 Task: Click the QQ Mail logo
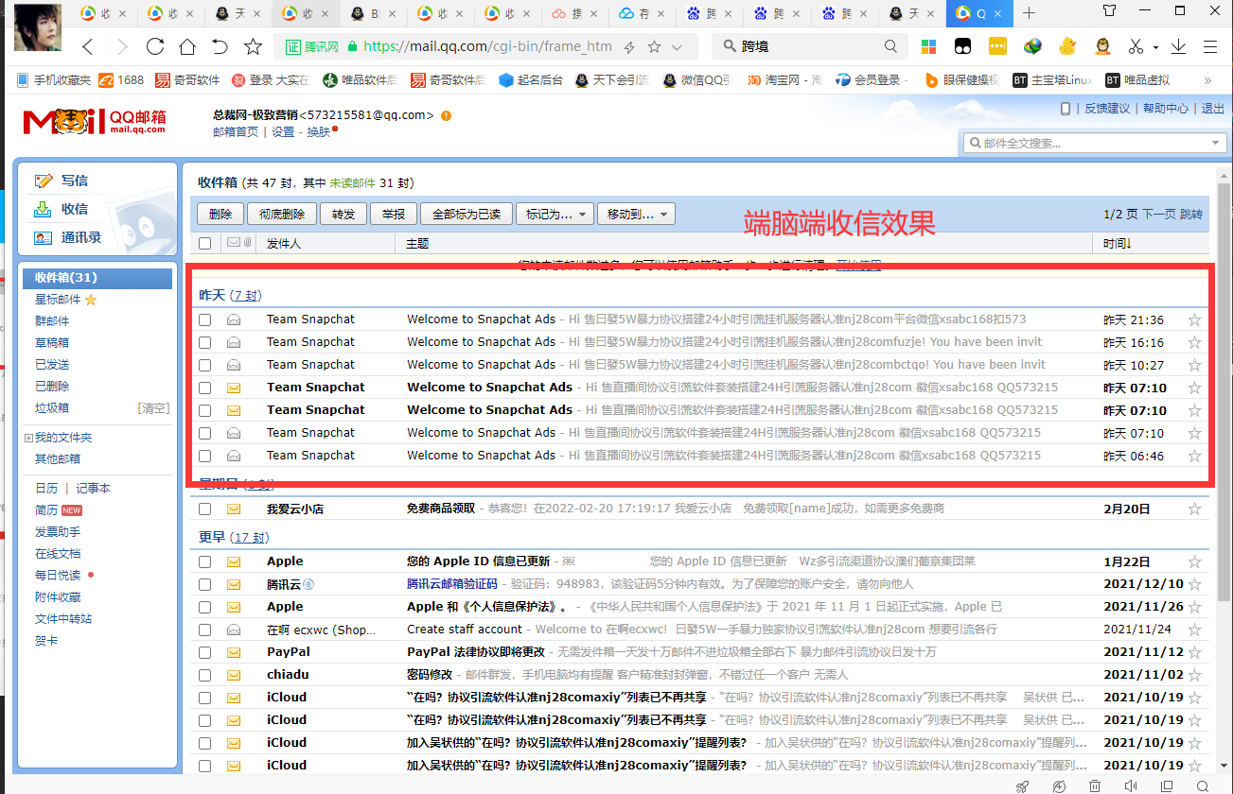tap(95, 121)
